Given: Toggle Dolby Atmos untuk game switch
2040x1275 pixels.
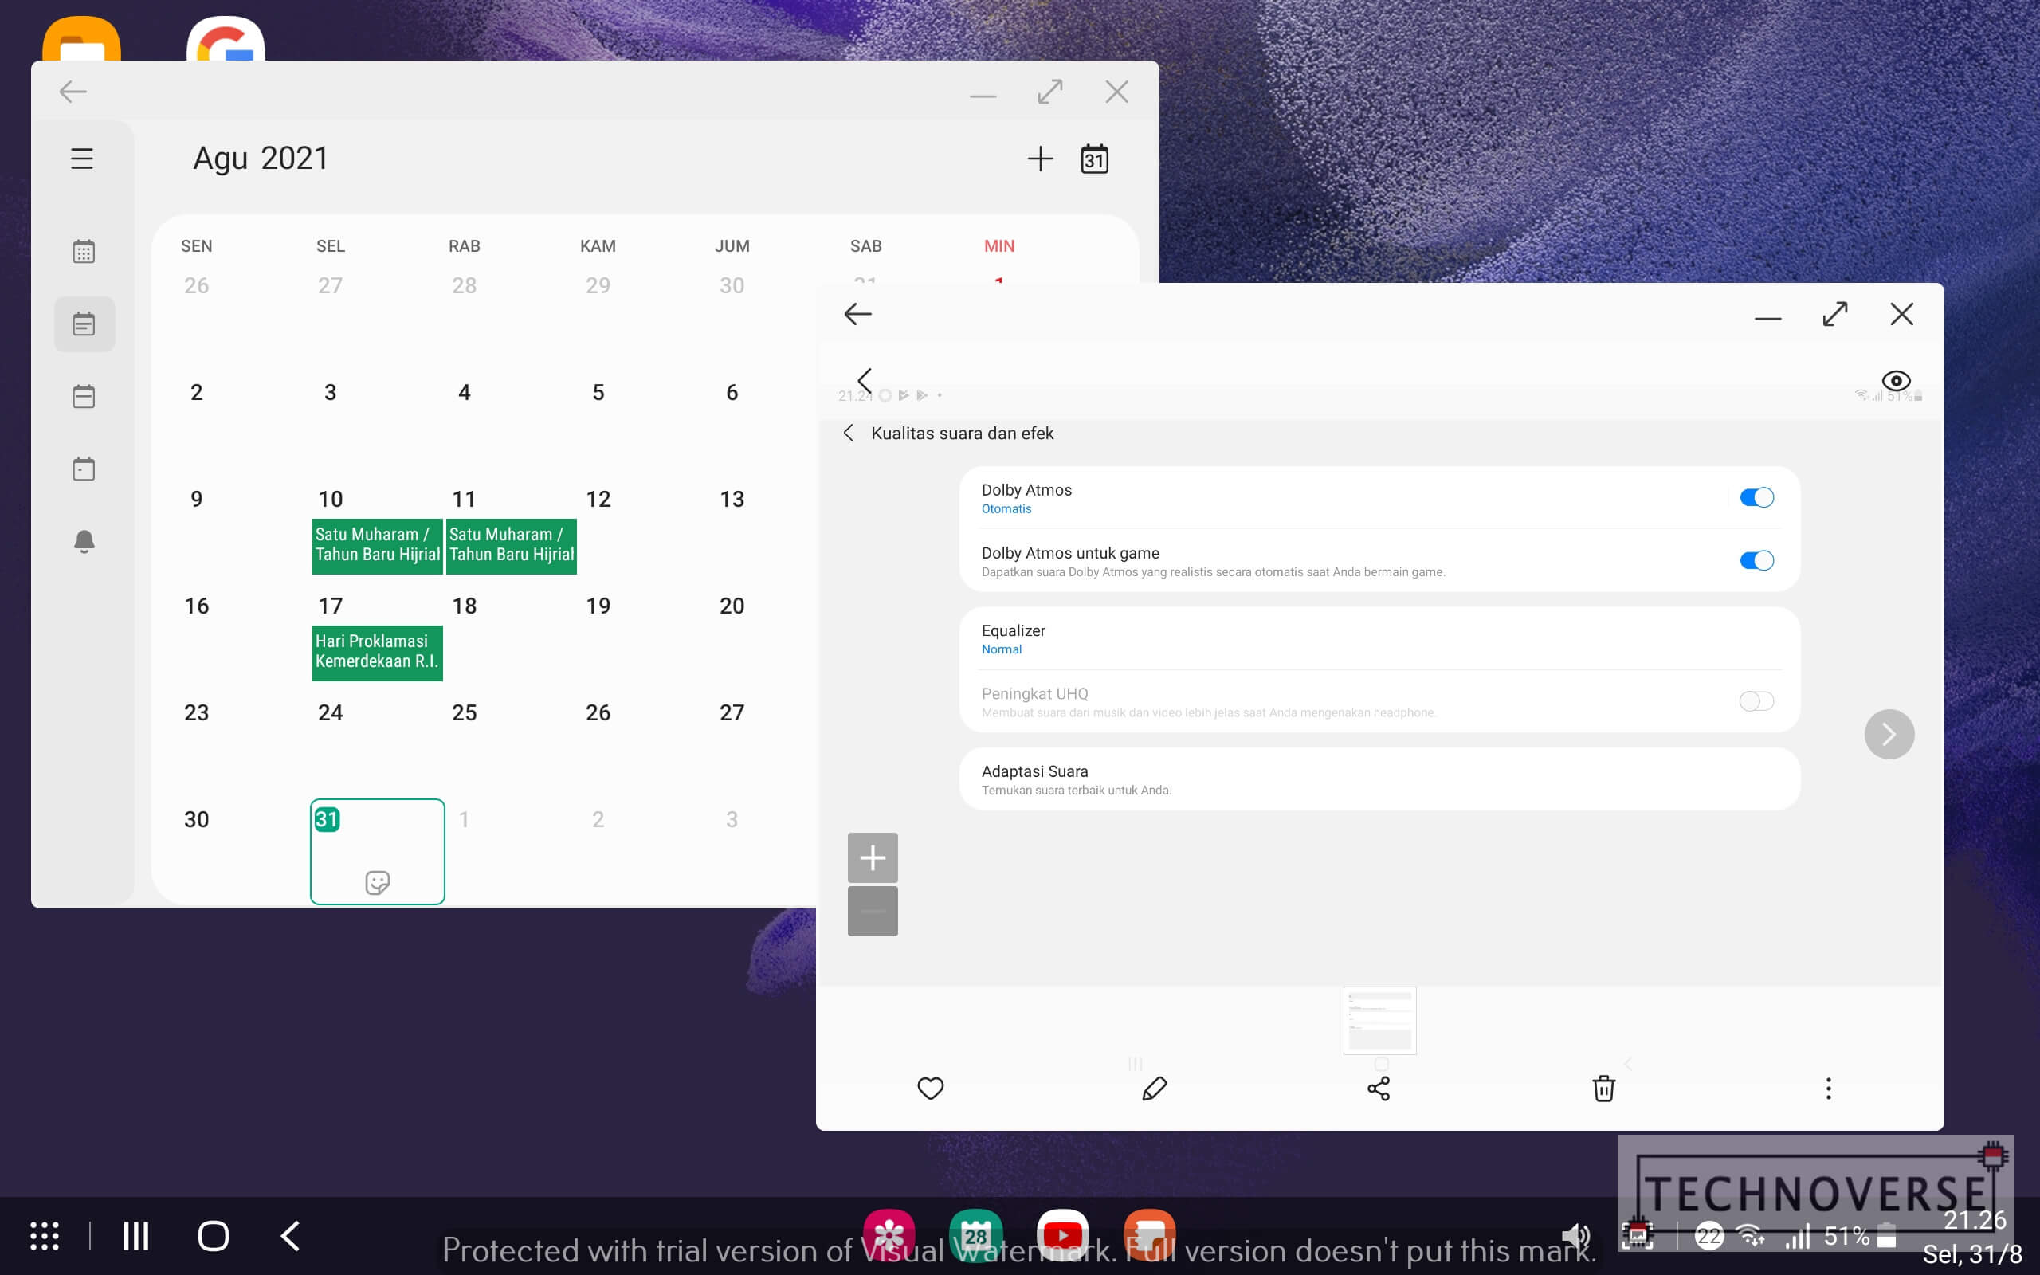Looking at the screenshot, I should (1757, 561).
